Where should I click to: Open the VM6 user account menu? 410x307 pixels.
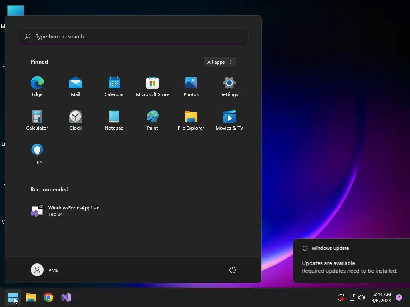tap(45, 270)
